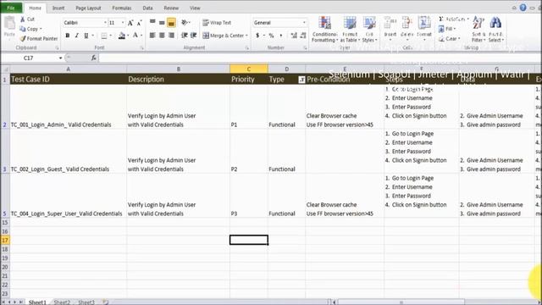Select the Format Painter brush

[x=23, y=39]
